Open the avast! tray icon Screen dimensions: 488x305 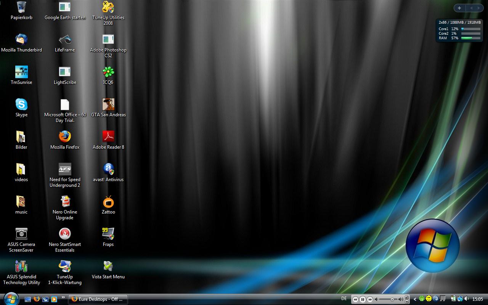point(436,299)
